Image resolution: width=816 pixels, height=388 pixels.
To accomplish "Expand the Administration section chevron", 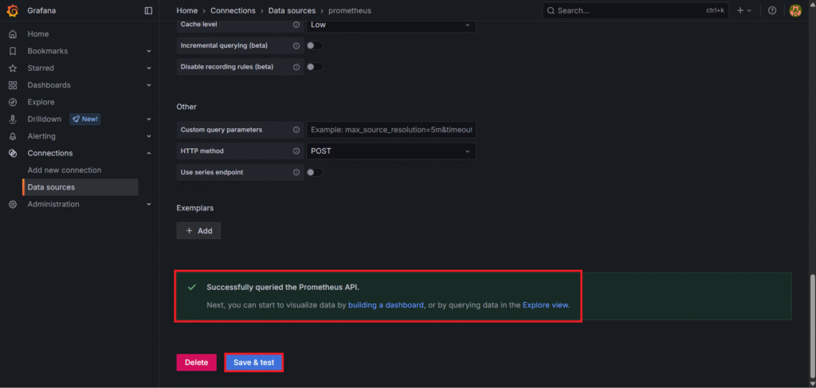I will 149,205.
